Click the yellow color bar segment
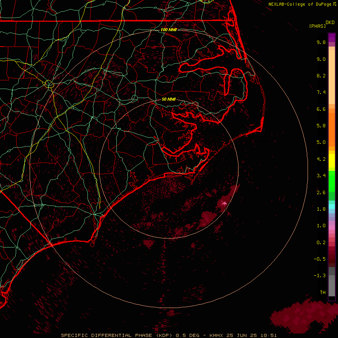The height and width of the screenshot is (338, 338). [x=332, y=161]
